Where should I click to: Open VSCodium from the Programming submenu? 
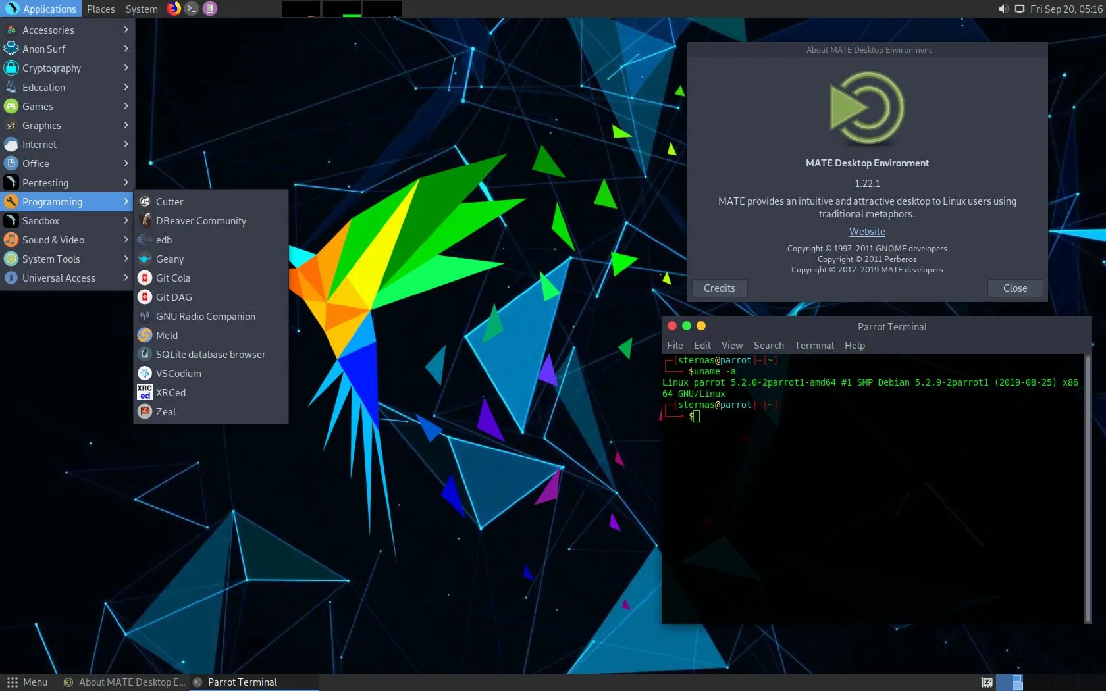pyautogui.click(x=178, y=373)
